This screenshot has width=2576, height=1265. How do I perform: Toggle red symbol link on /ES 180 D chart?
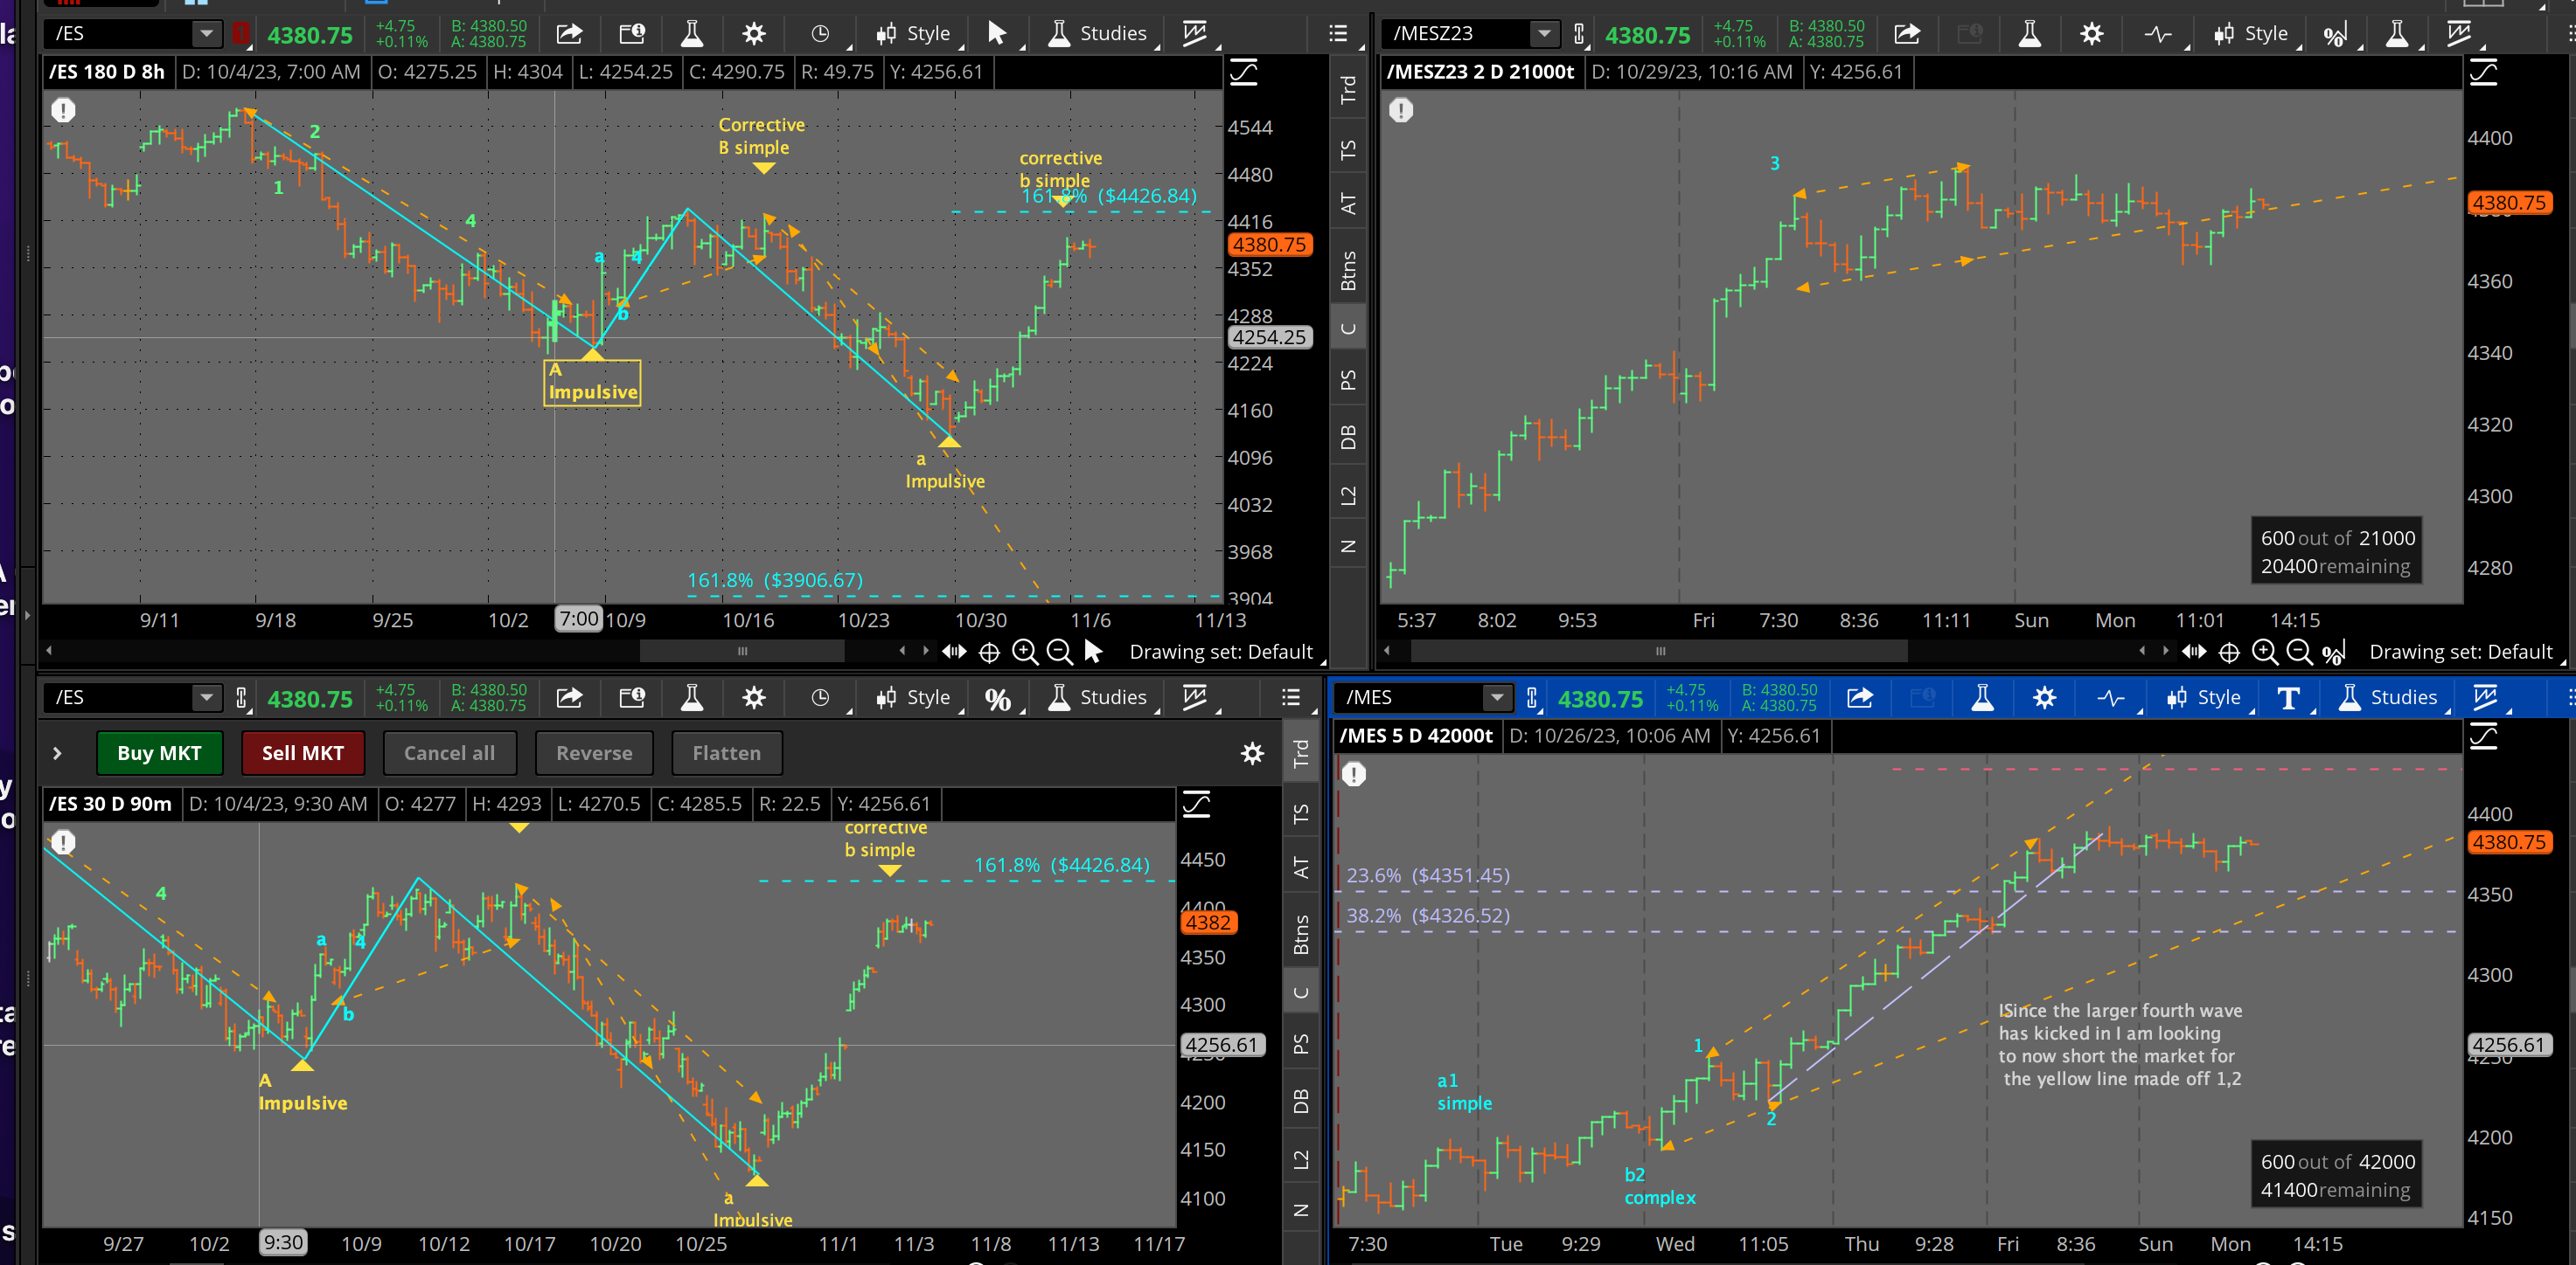click(x=241, y=34)
